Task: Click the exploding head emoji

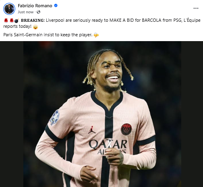Action: tap(35, 27)
